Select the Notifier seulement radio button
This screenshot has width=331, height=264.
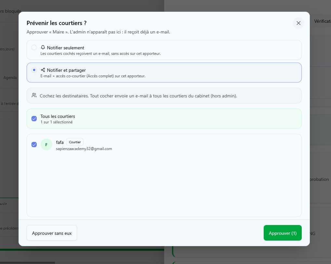point(34,47)
